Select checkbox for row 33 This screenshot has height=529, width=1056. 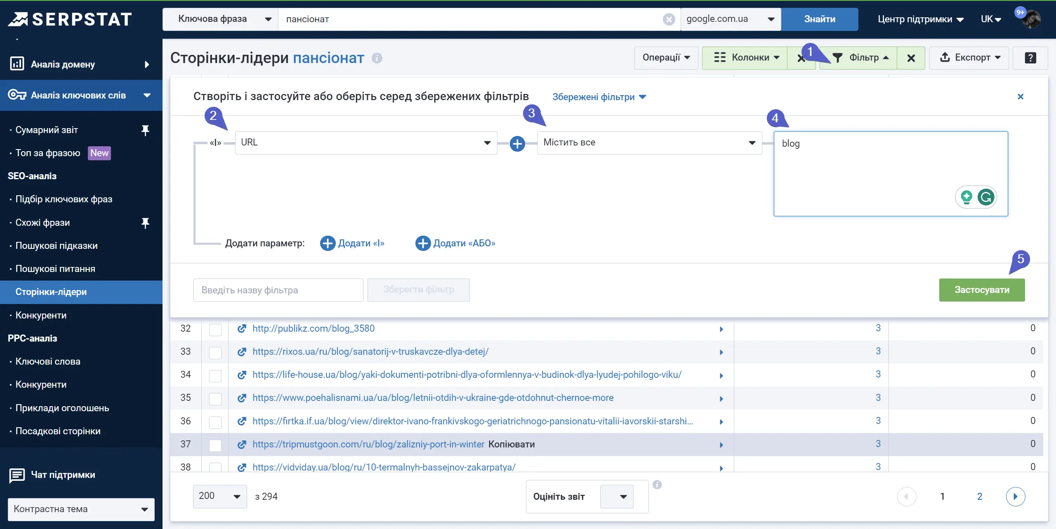[x=215, y=353]
